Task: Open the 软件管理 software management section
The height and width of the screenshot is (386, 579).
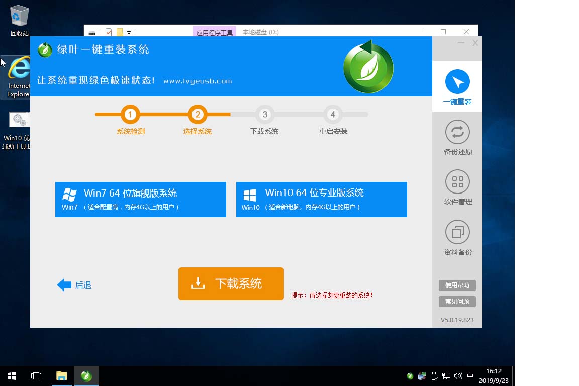Action: click(x=457, y=187)
